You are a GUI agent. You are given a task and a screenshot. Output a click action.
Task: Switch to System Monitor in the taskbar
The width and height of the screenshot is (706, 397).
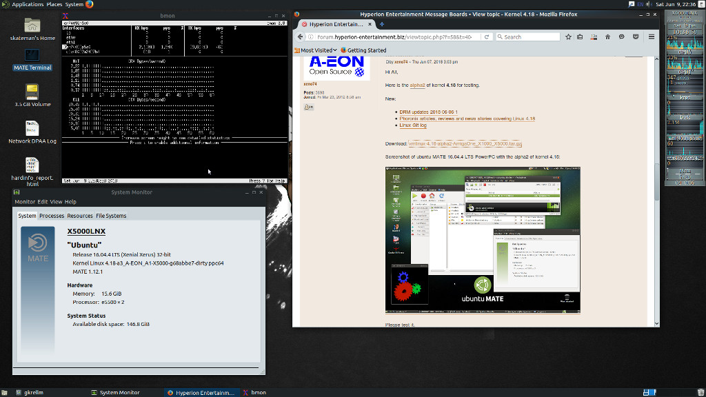(115, 392)
